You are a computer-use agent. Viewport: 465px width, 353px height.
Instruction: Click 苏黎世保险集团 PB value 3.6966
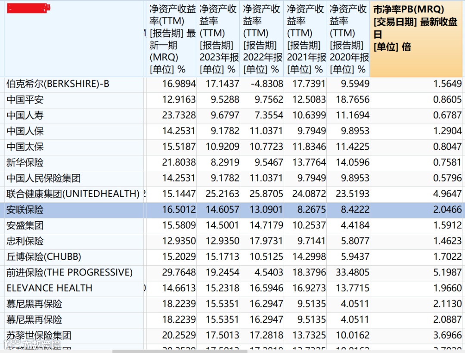pyautogui.click(x=447, y=335)
